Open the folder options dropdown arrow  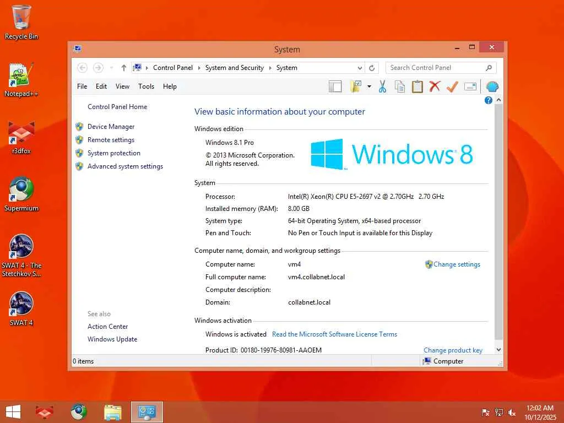[369, 86]
